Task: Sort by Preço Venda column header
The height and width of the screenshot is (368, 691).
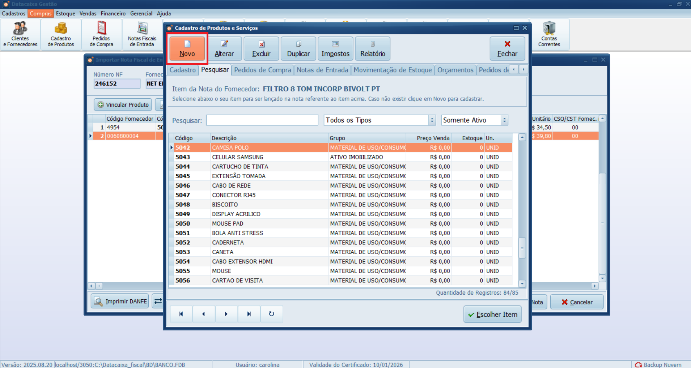Action: (x=428, y=138)
